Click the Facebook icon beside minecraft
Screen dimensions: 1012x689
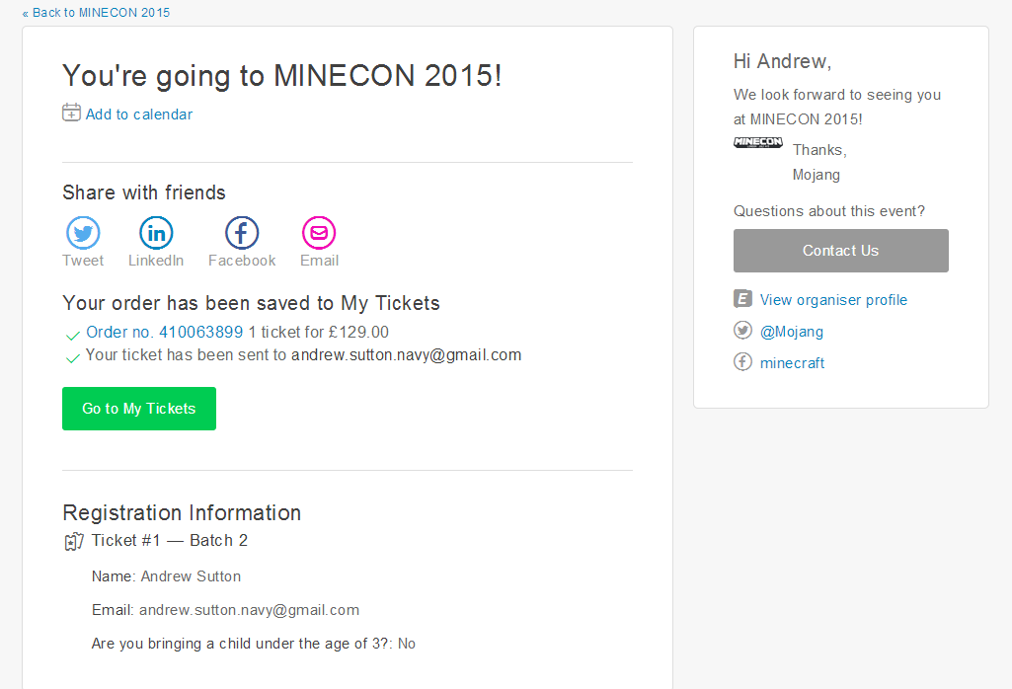tap(742, 362)
